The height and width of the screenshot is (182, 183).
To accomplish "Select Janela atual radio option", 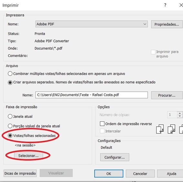I will pyautogui.click(x=10, y=116).
